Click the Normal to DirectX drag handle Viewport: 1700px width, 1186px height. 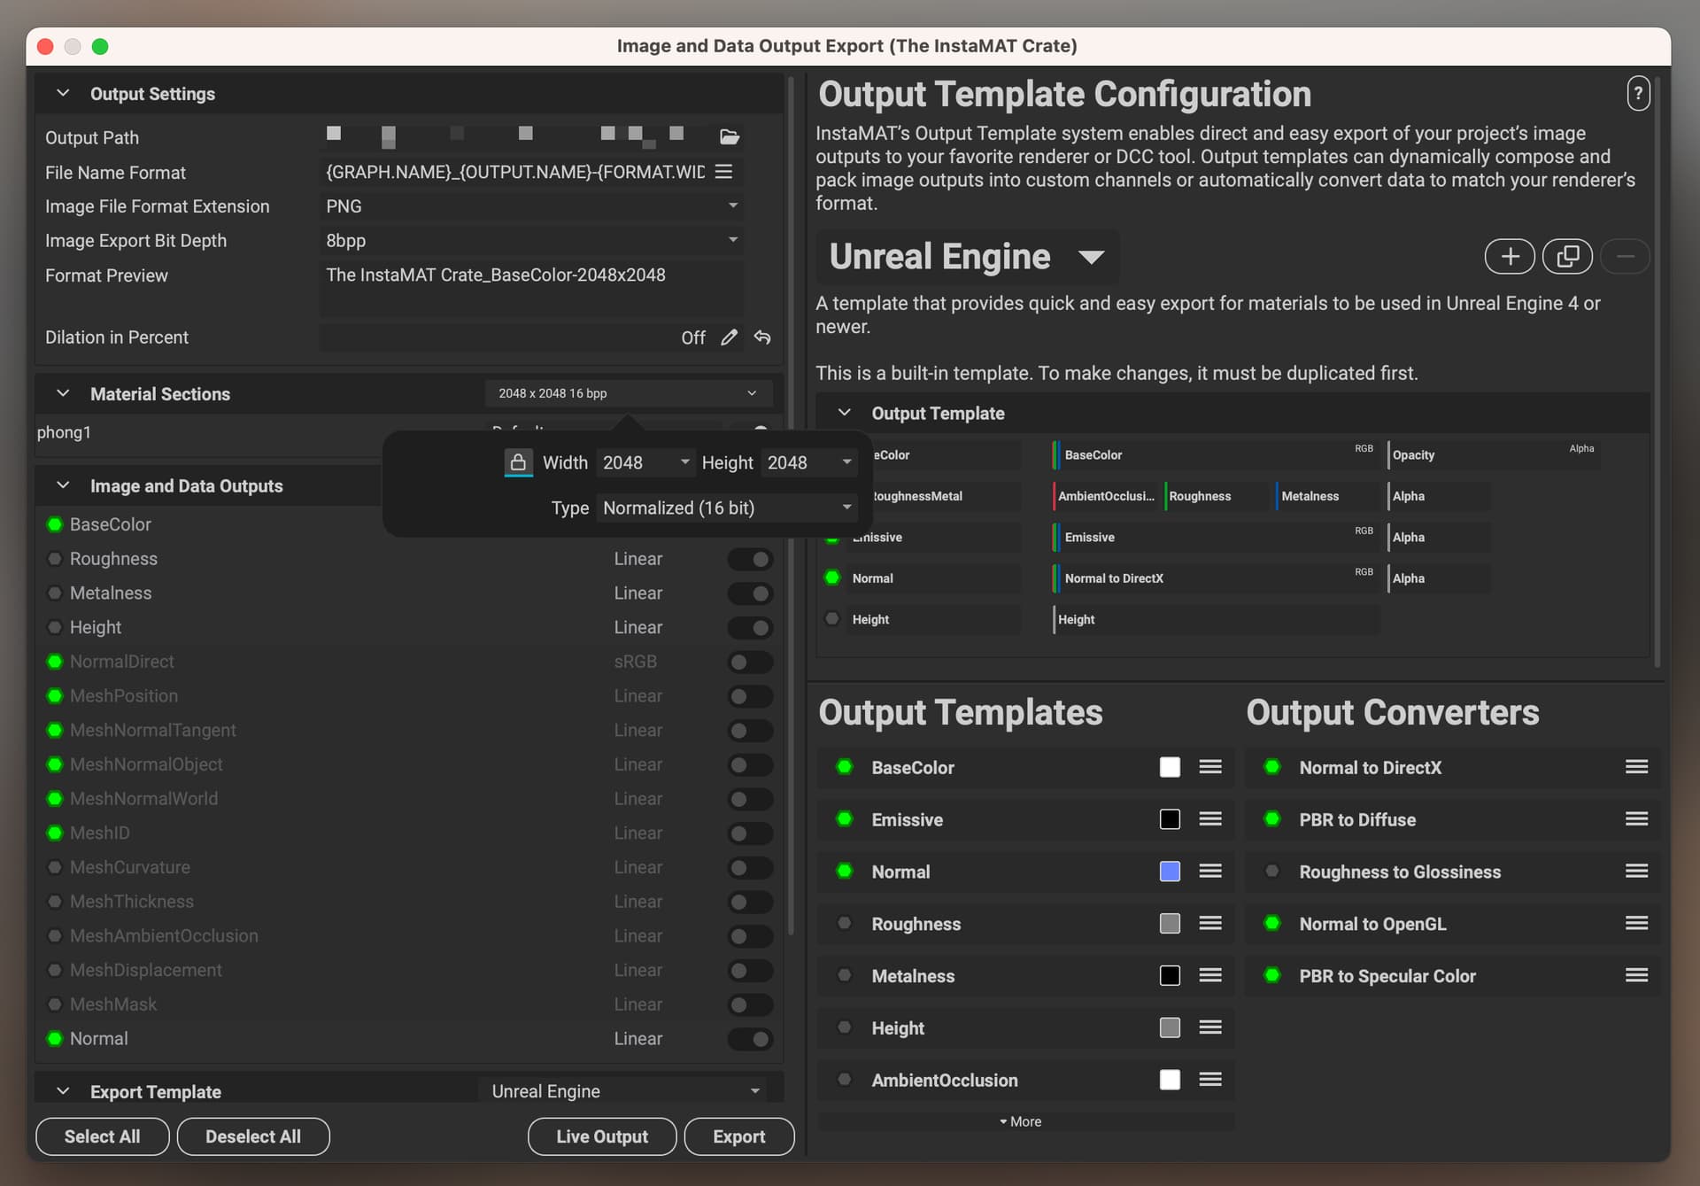(1635, 767)
